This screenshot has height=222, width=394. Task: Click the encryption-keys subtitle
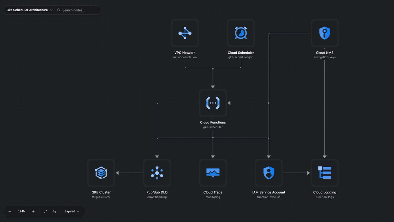[x=325, y=57]
